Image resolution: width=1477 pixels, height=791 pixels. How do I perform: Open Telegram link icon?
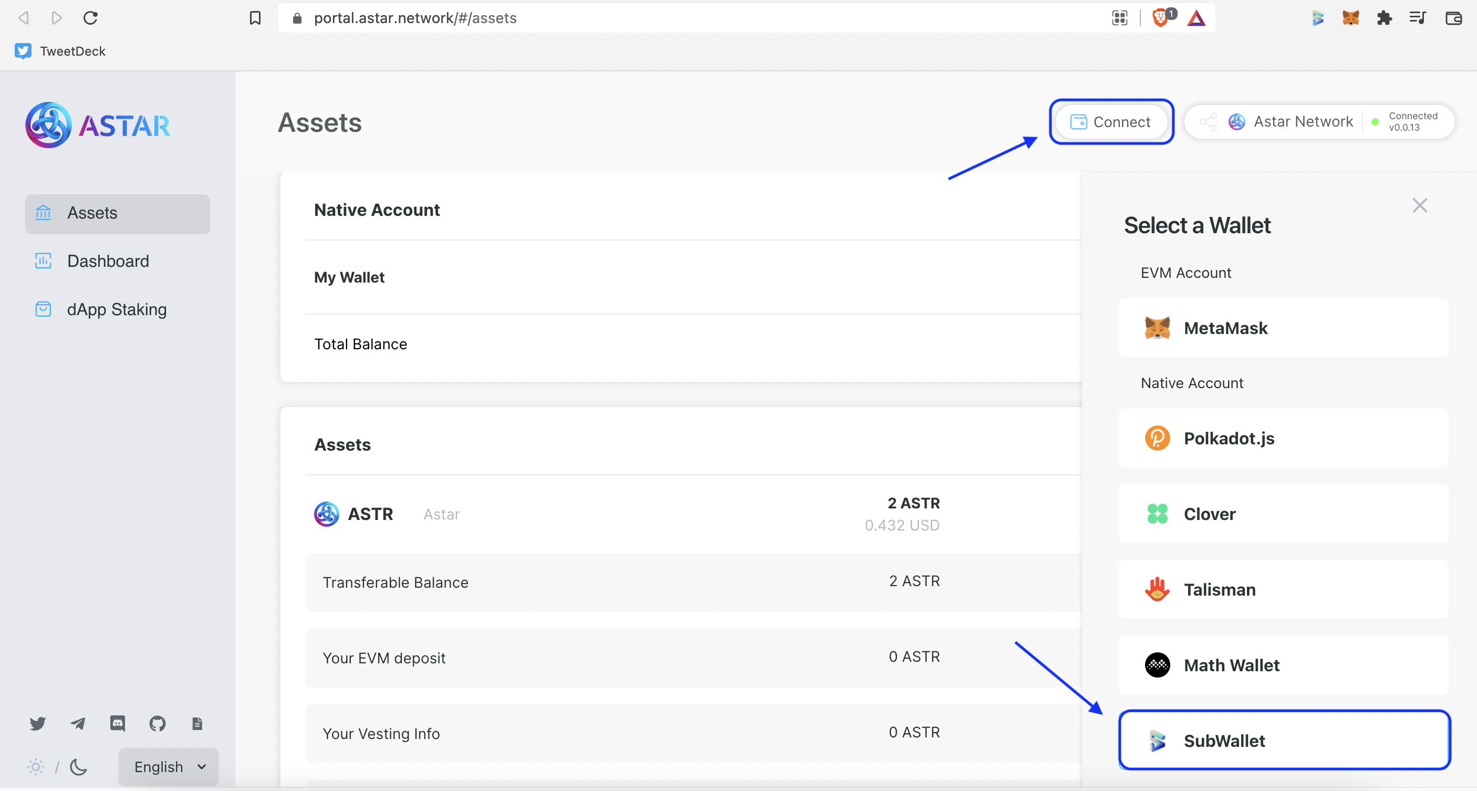77,723
